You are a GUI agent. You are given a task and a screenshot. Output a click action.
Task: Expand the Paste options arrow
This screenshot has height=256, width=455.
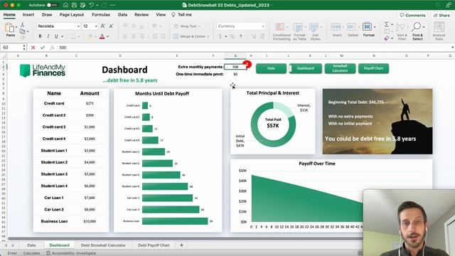tap(16, 27)
